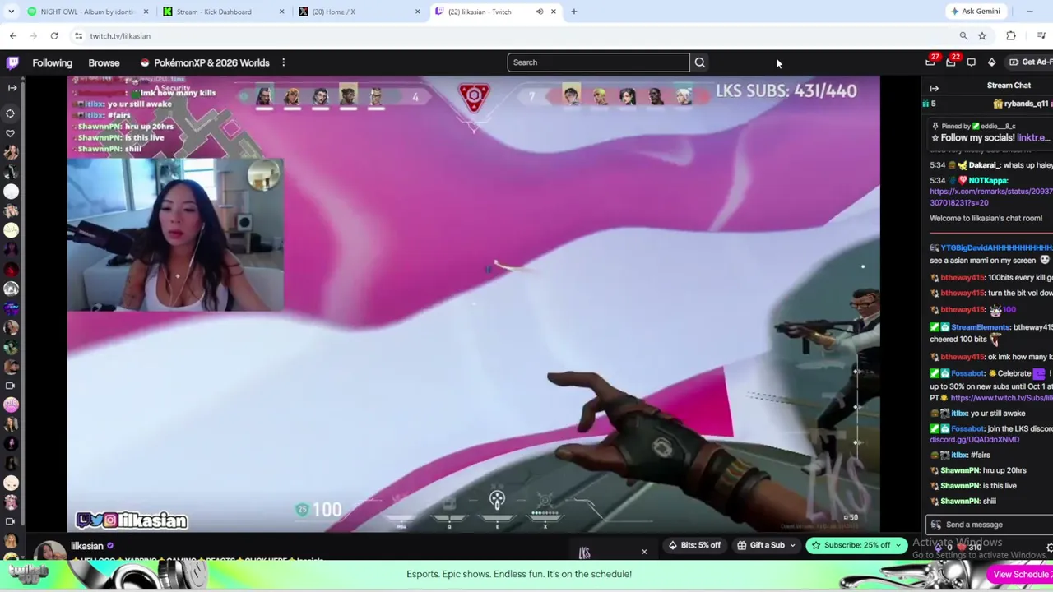Mute the lilkasian Twitch tab audio
The width and height of the screenshot is (1053, 592).
(540, 12)
